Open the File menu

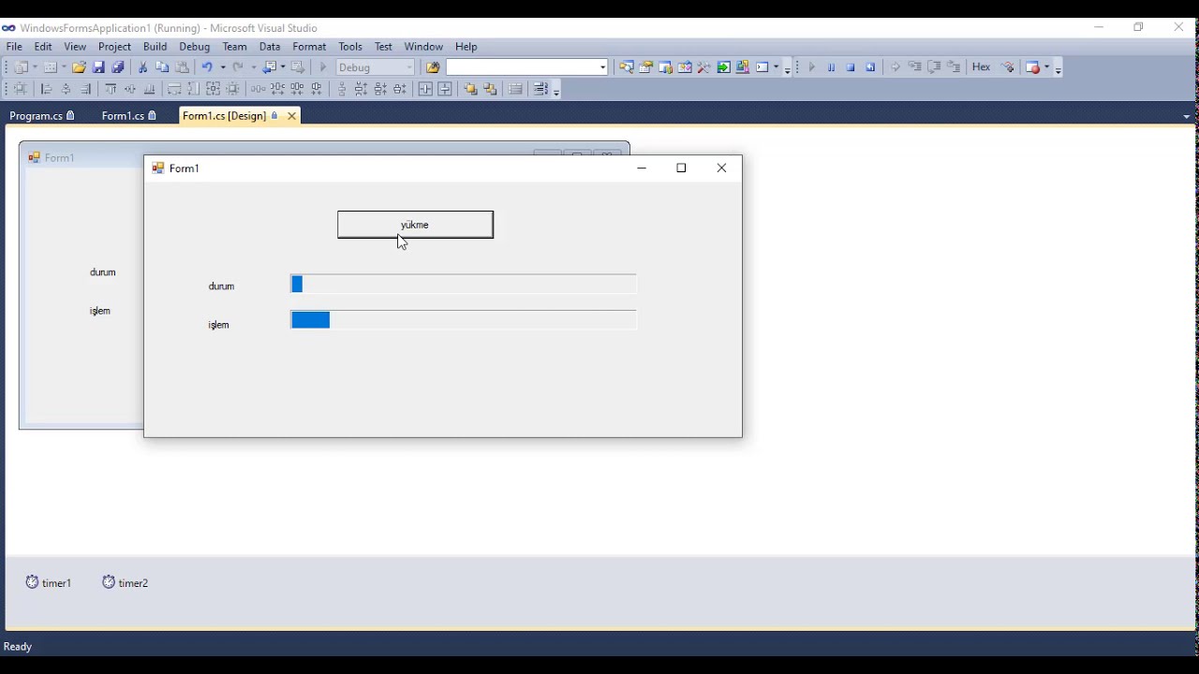coord(14,47)
